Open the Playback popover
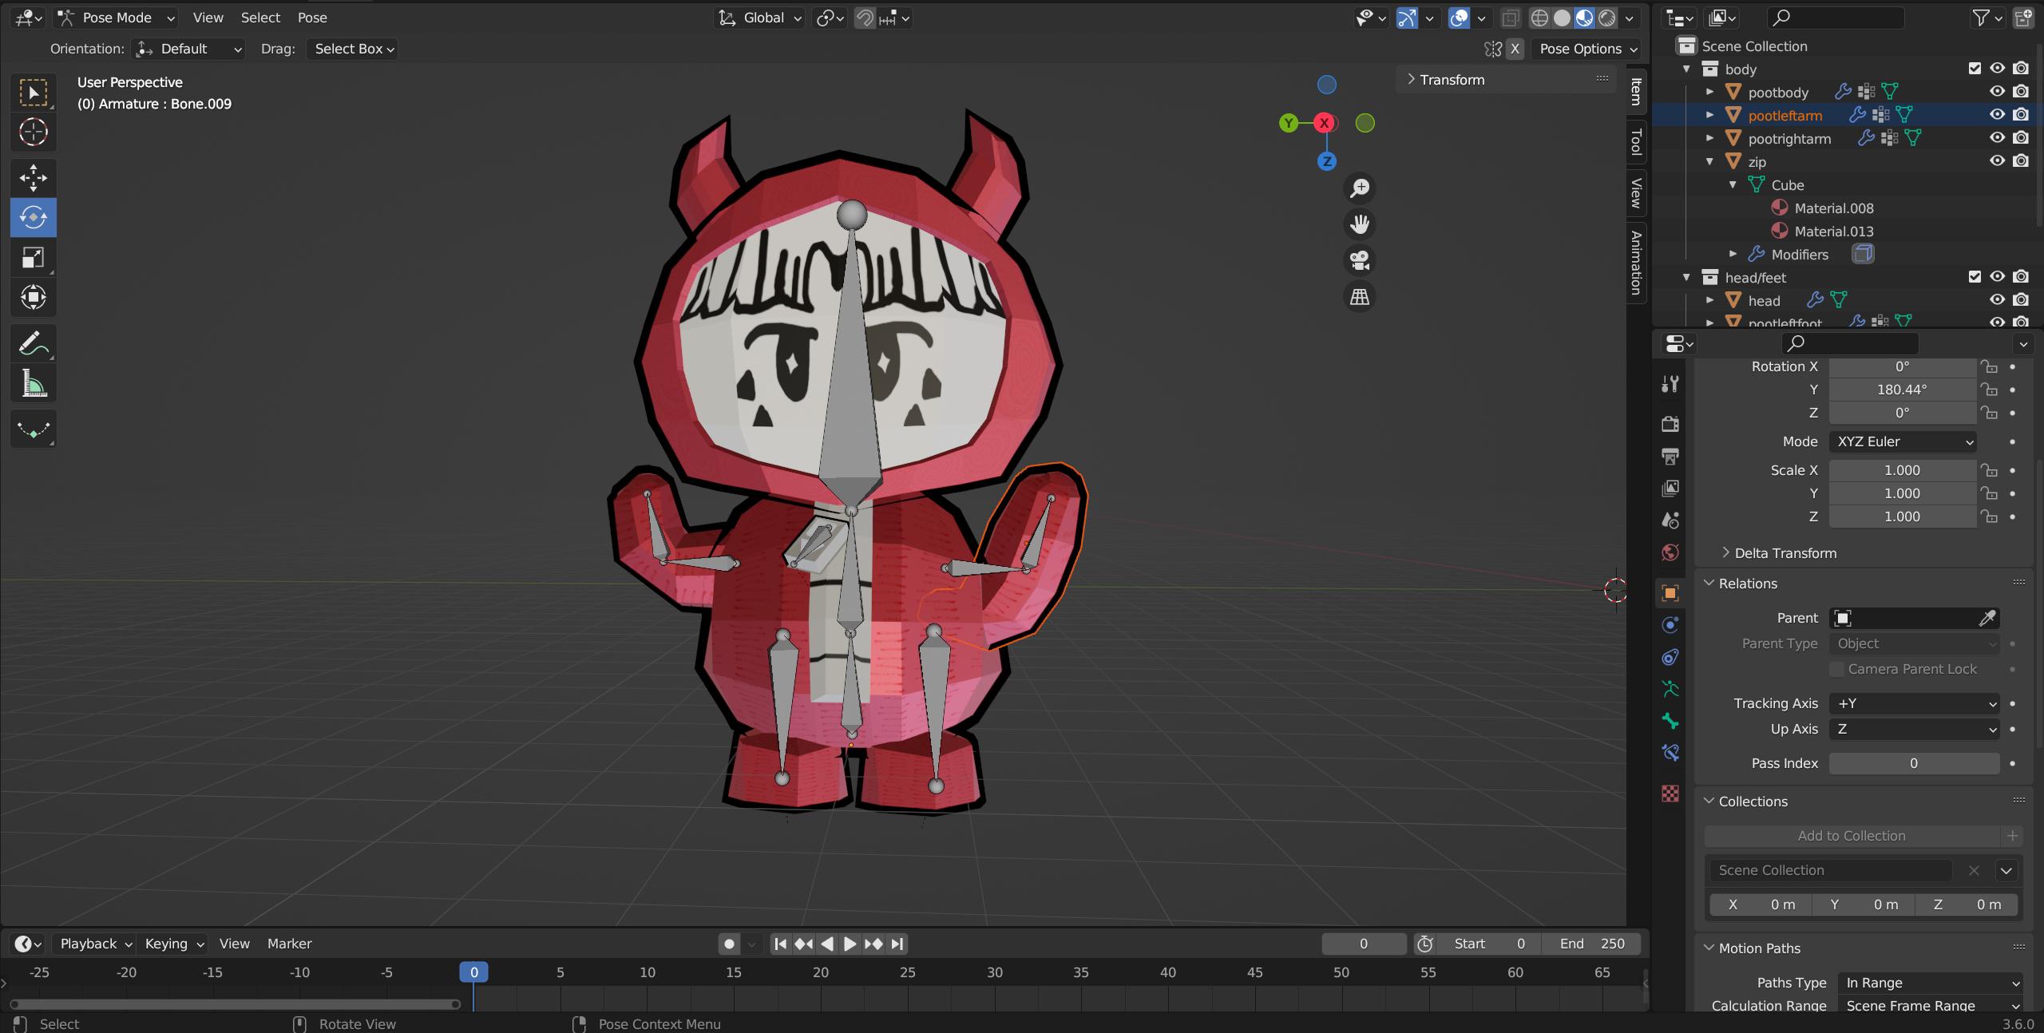 [95, 944]
